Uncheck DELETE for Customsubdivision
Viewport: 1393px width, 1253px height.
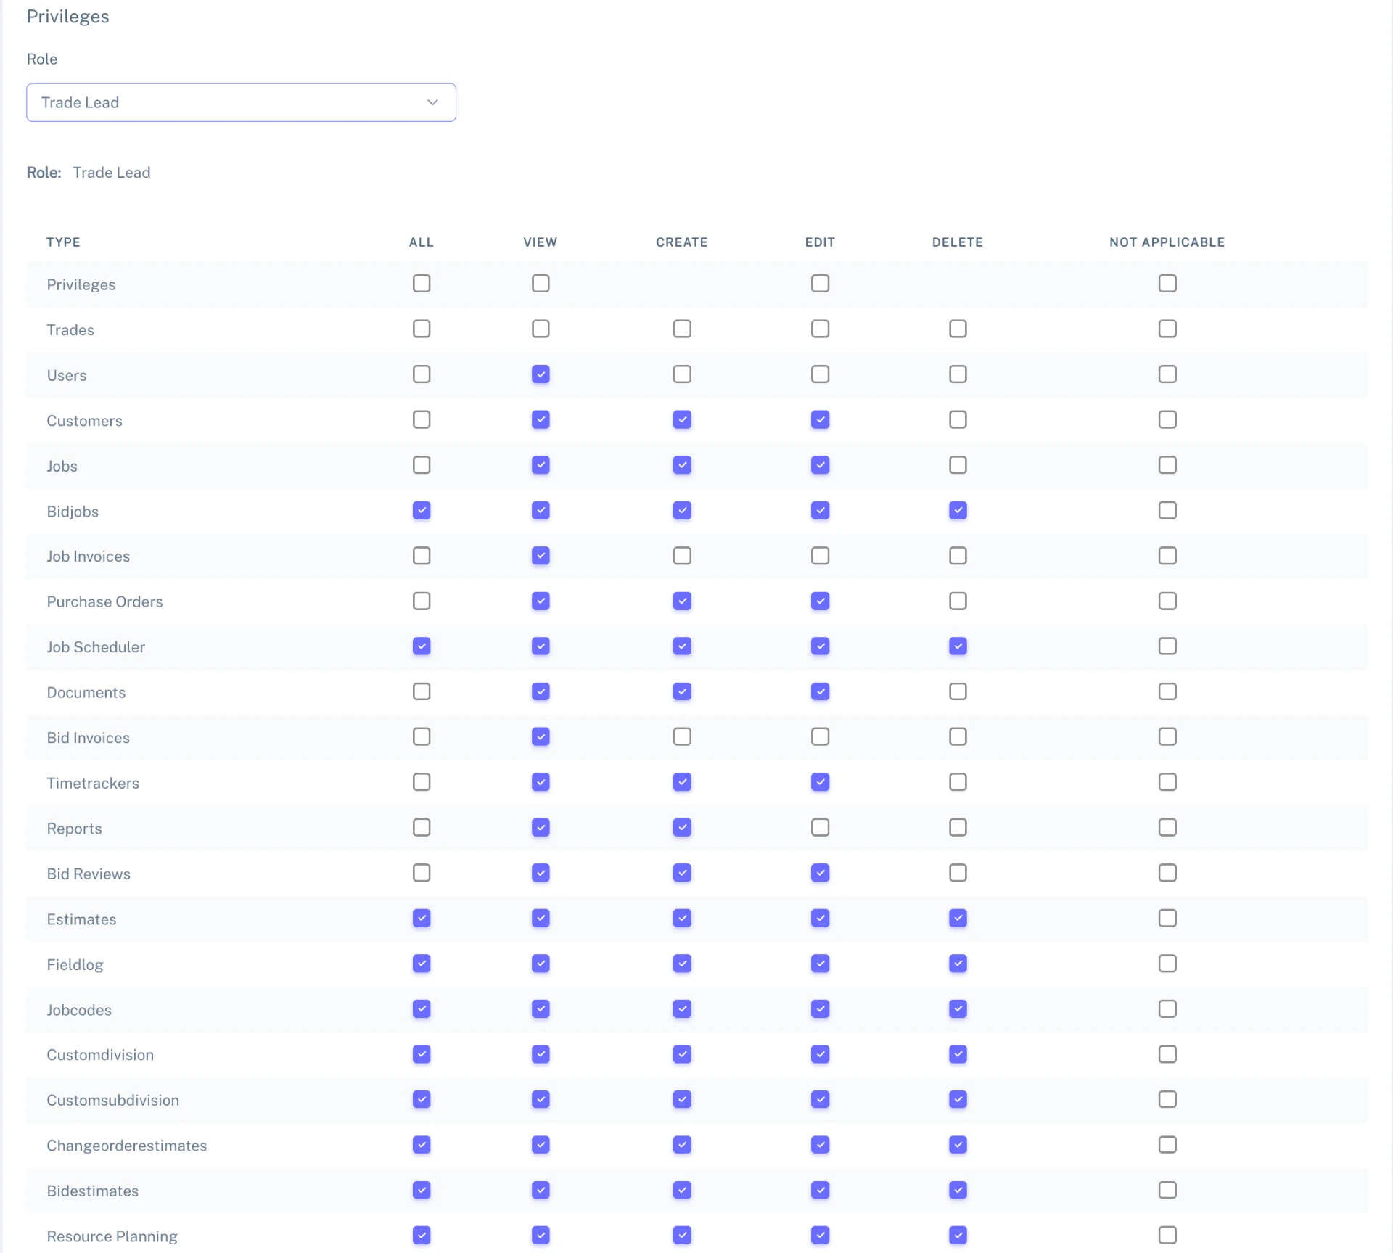click(x=958, y=1099)
